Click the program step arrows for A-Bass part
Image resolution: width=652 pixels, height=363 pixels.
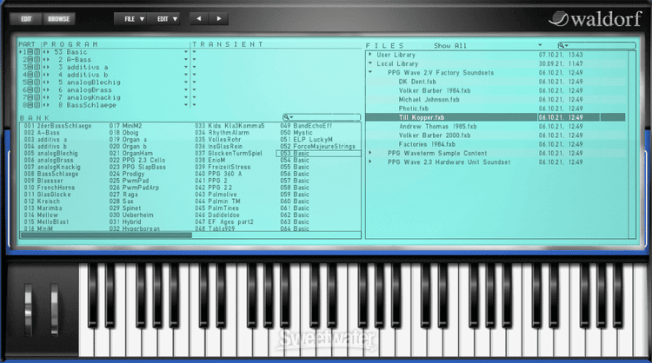(46, 61)
